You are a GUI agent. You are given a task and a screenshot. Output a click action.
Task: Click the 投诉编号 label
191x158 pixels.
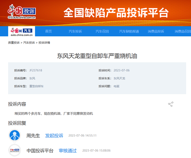pyautogui.click(x=20, y=71)
